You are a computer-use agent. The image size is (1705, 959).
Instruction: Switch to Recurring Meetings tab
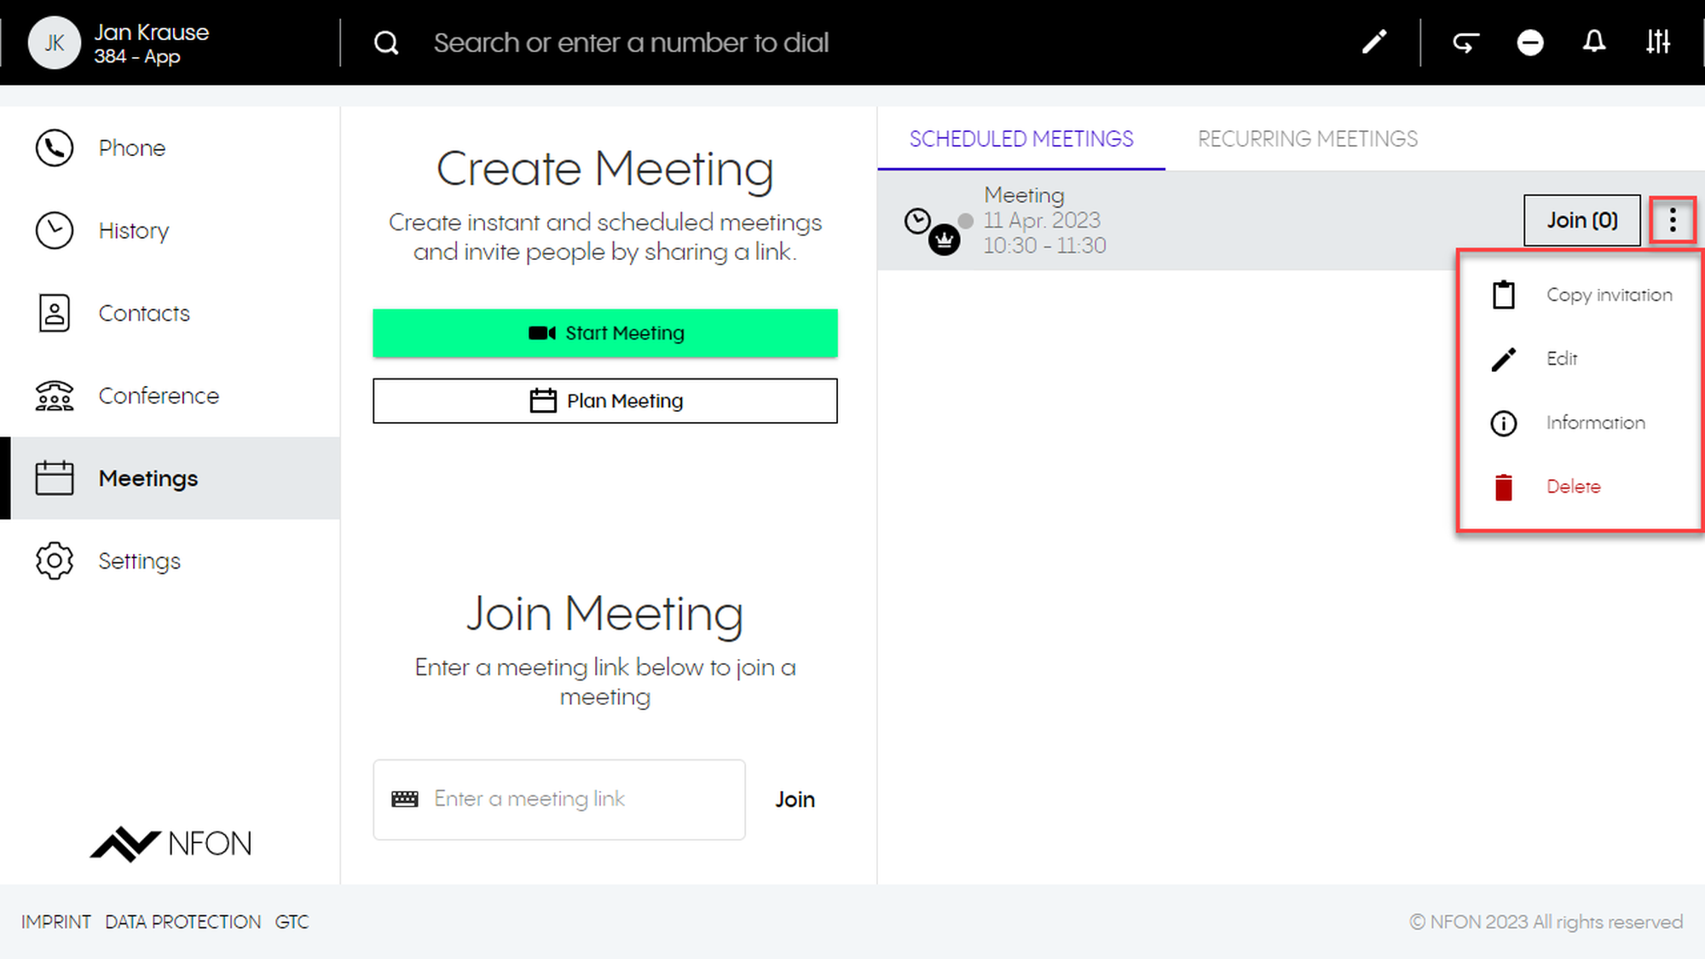1307,139
